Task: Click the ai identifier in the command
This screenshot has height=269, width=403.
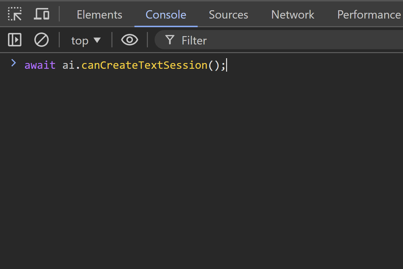Action: [x=68, y=65]
